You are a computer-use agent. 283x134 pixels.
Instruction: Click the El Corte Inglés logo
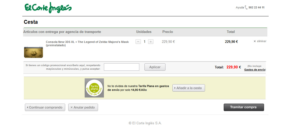click(48, 8)
